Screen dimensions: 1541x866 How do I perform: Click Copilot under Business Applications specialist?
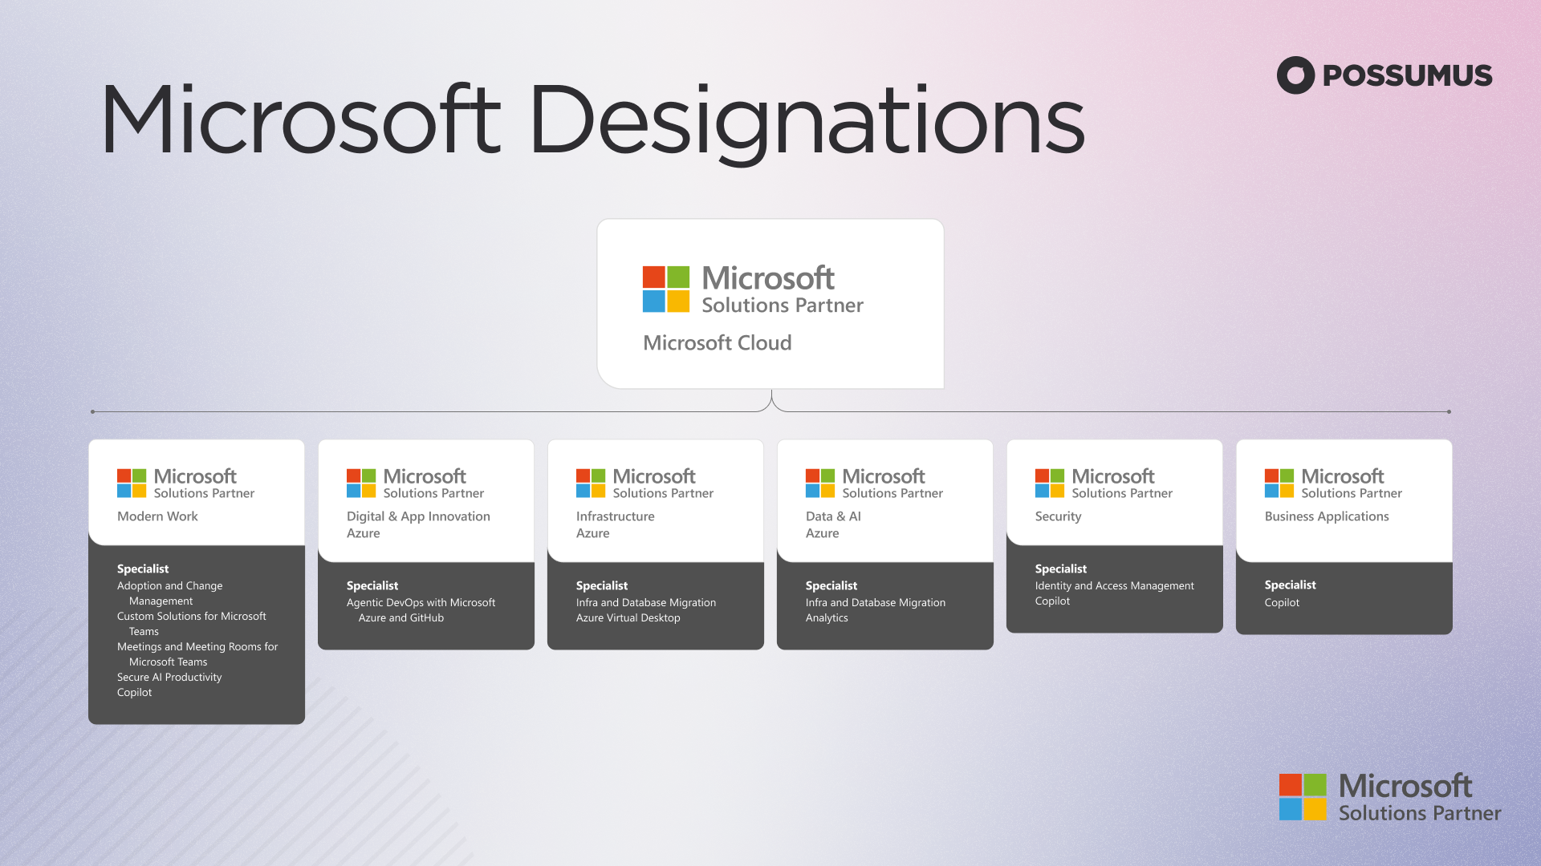tap(1282, 603)
